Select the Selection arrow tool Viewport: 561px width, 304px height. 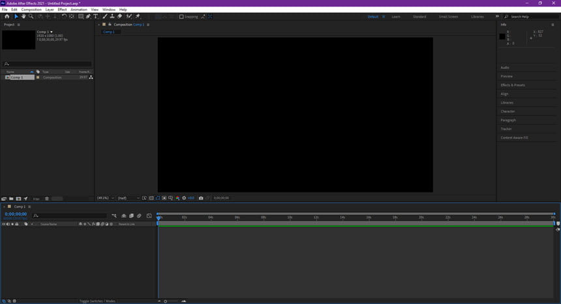coord(16,16)
